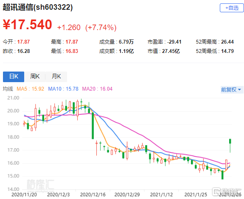
Task: Click the 15.00 y-axis label
Action: 13,176
